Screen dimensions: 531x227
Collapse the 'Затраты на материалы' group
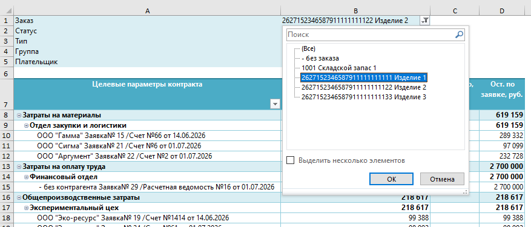coord(19,115)
